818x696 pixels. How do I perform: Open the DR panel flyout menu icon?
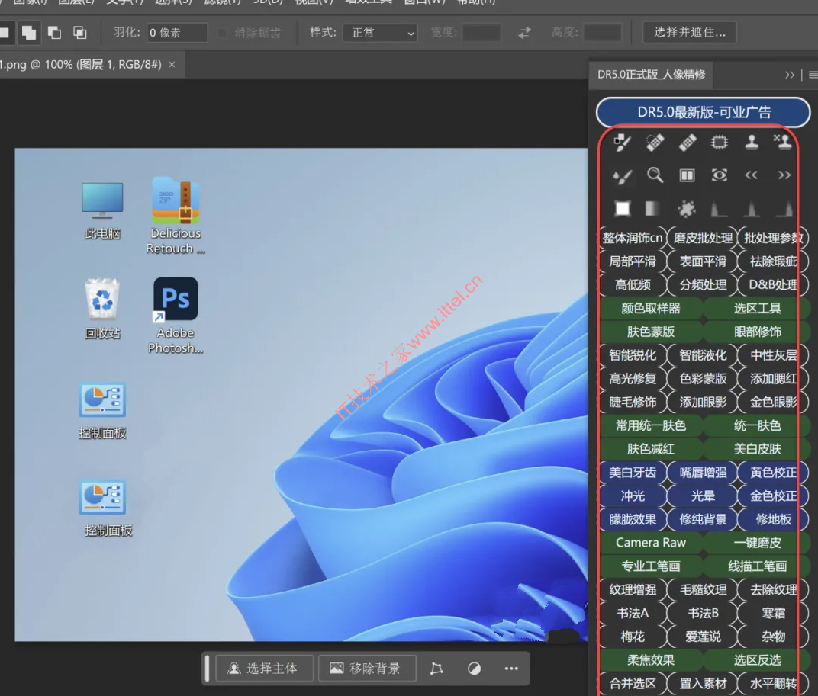coord(813,75)
